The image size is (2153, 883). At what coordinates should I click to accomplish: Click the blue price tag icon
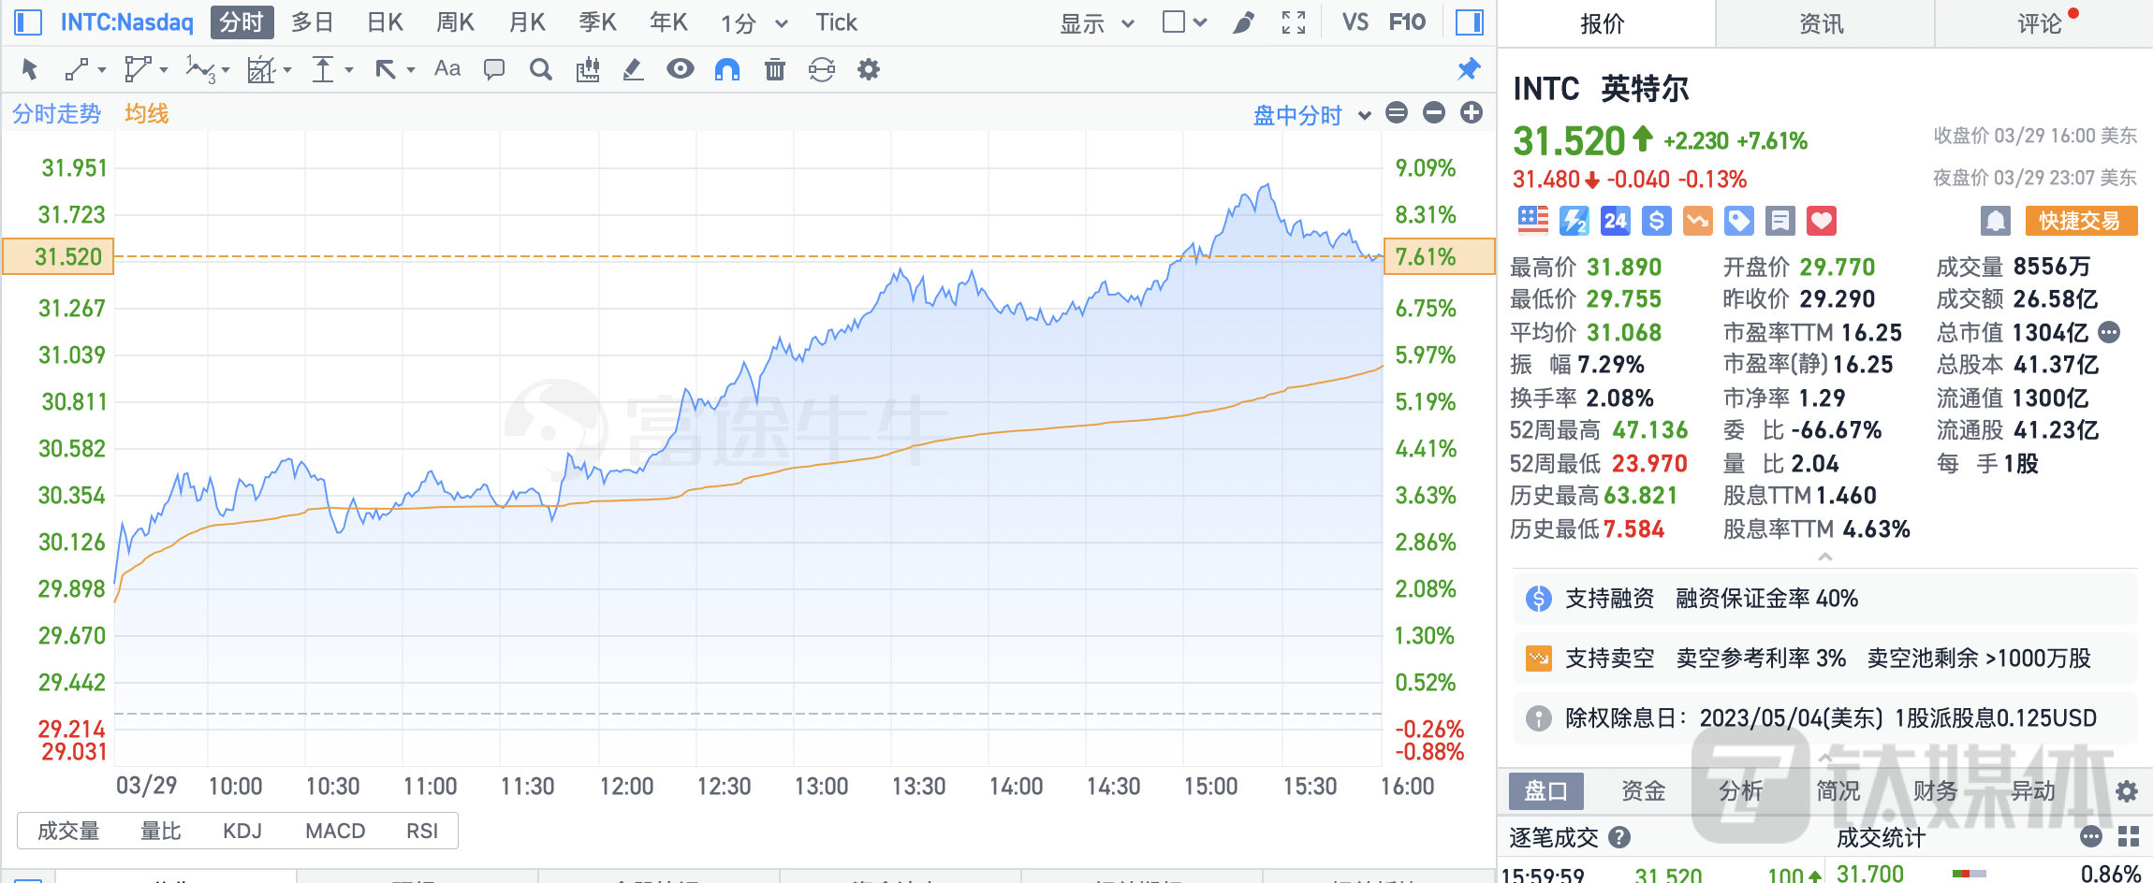pos(1739,221)
